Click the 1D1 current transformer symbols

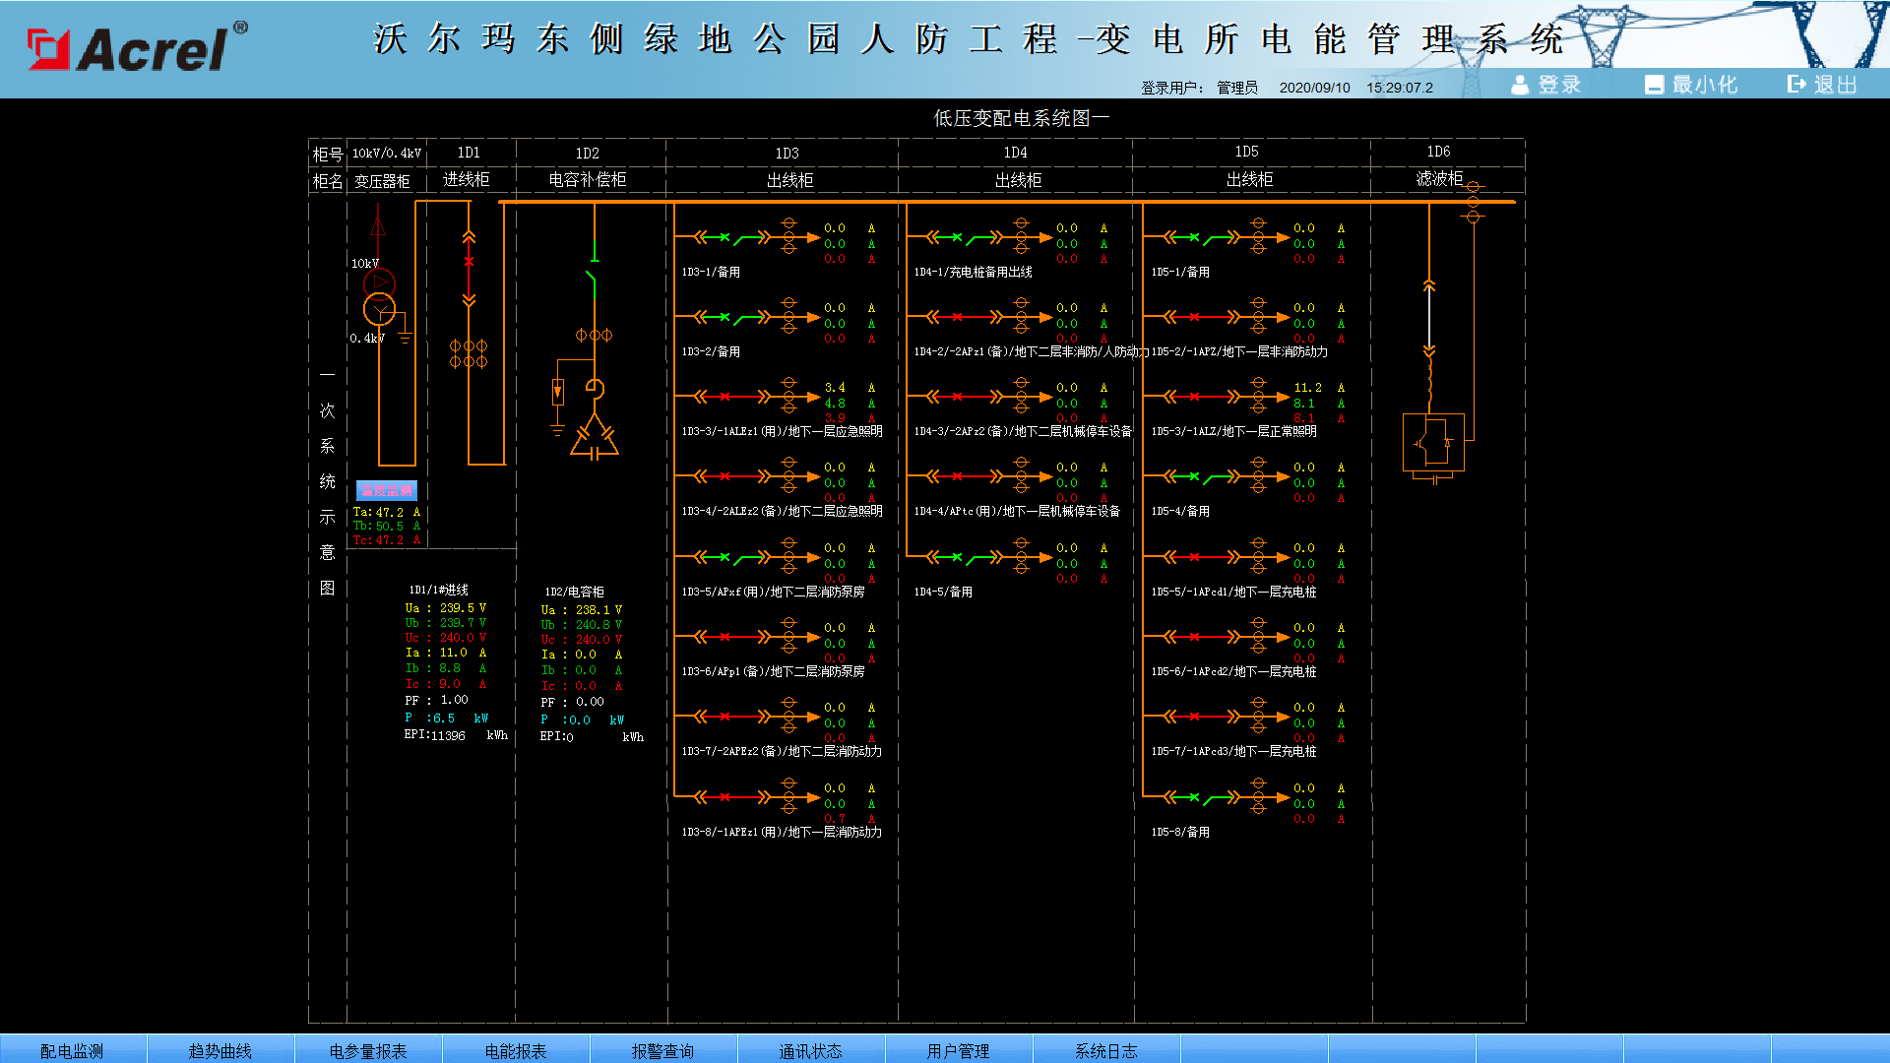pos(469,353)
